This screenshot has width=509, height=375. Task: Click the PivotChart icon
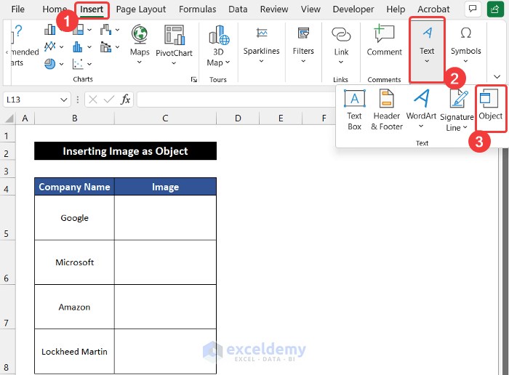click(x=174, y=34)
